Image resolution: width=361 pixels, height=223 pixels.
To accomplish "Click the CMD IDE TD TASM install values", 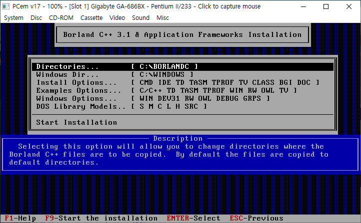I will pos(225,82).
